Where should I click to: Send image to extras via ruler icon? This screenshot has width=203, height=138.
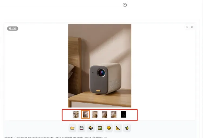pyautogui.click(x=118, y=128)
